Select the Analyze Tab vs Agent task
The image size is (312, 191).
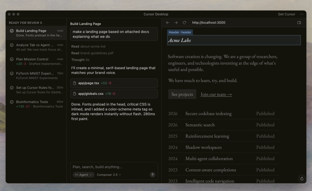pyautogui.click(x=36, y=47)
